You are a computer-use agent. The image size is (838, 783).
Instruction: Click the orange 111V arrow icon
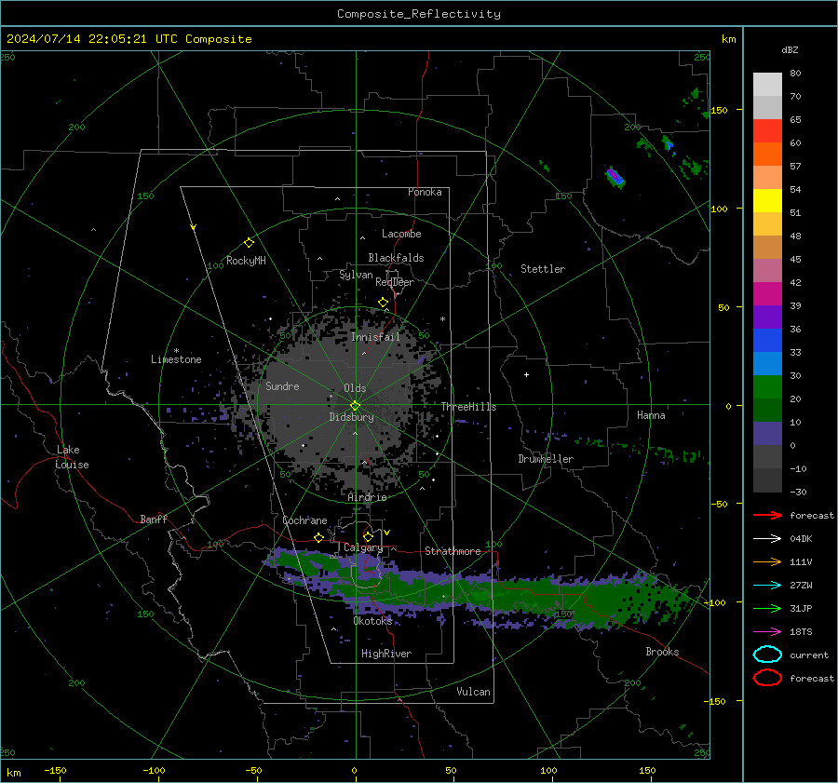point(767,561)
